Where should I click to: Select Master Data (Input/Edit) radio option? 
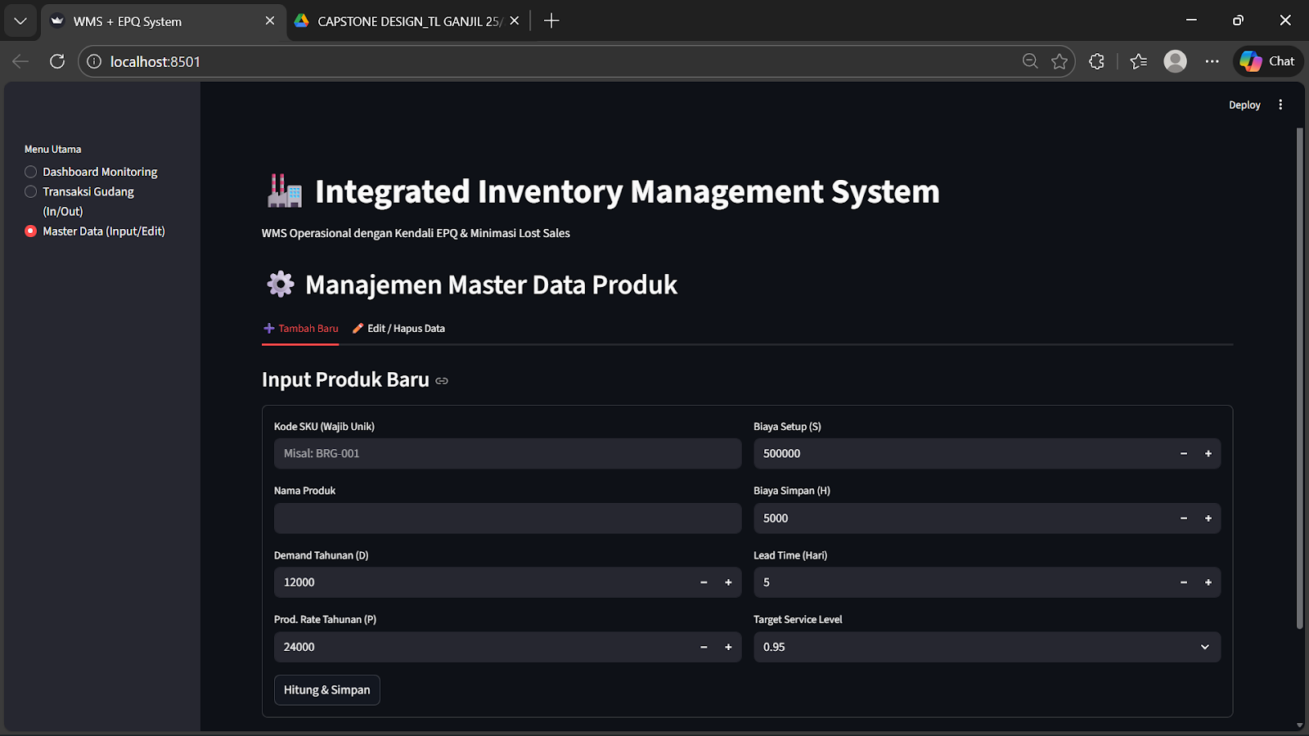[x=31, y=231]
